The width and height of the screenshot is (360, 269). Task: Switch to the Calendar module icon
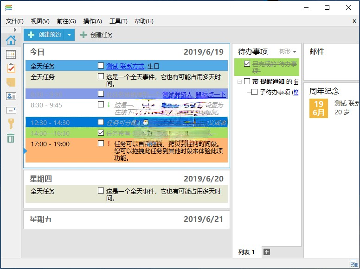coord(10,54)
